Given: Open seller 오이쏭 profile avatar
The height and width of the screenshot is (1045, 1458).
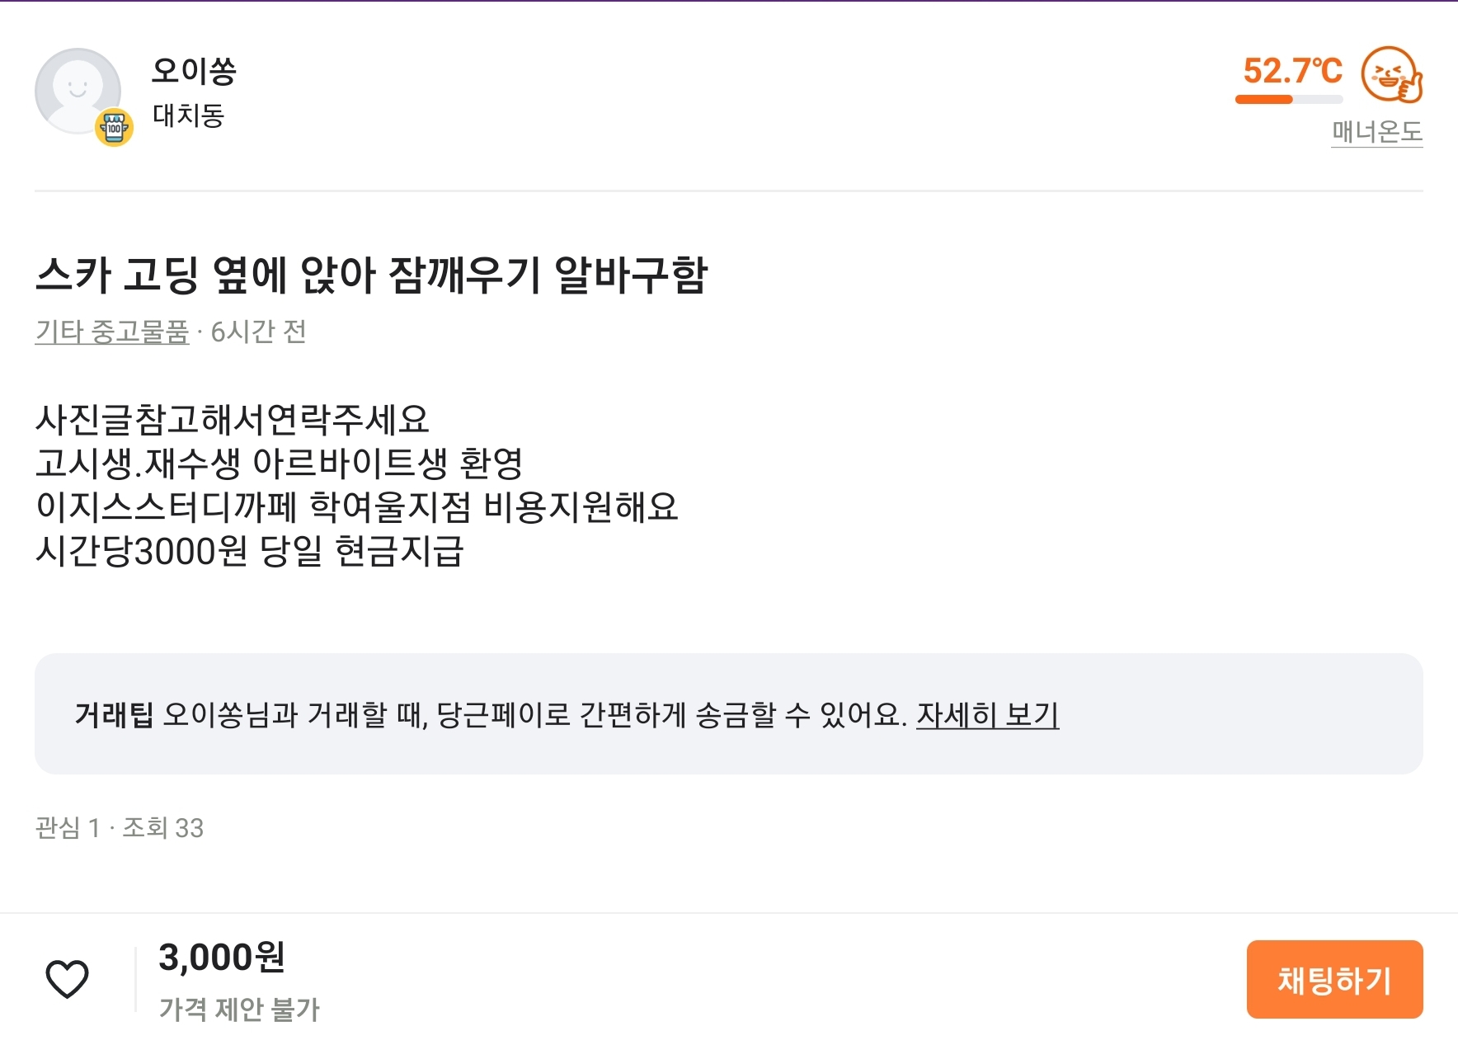Looking at the screenshot, I should (78, 92).
